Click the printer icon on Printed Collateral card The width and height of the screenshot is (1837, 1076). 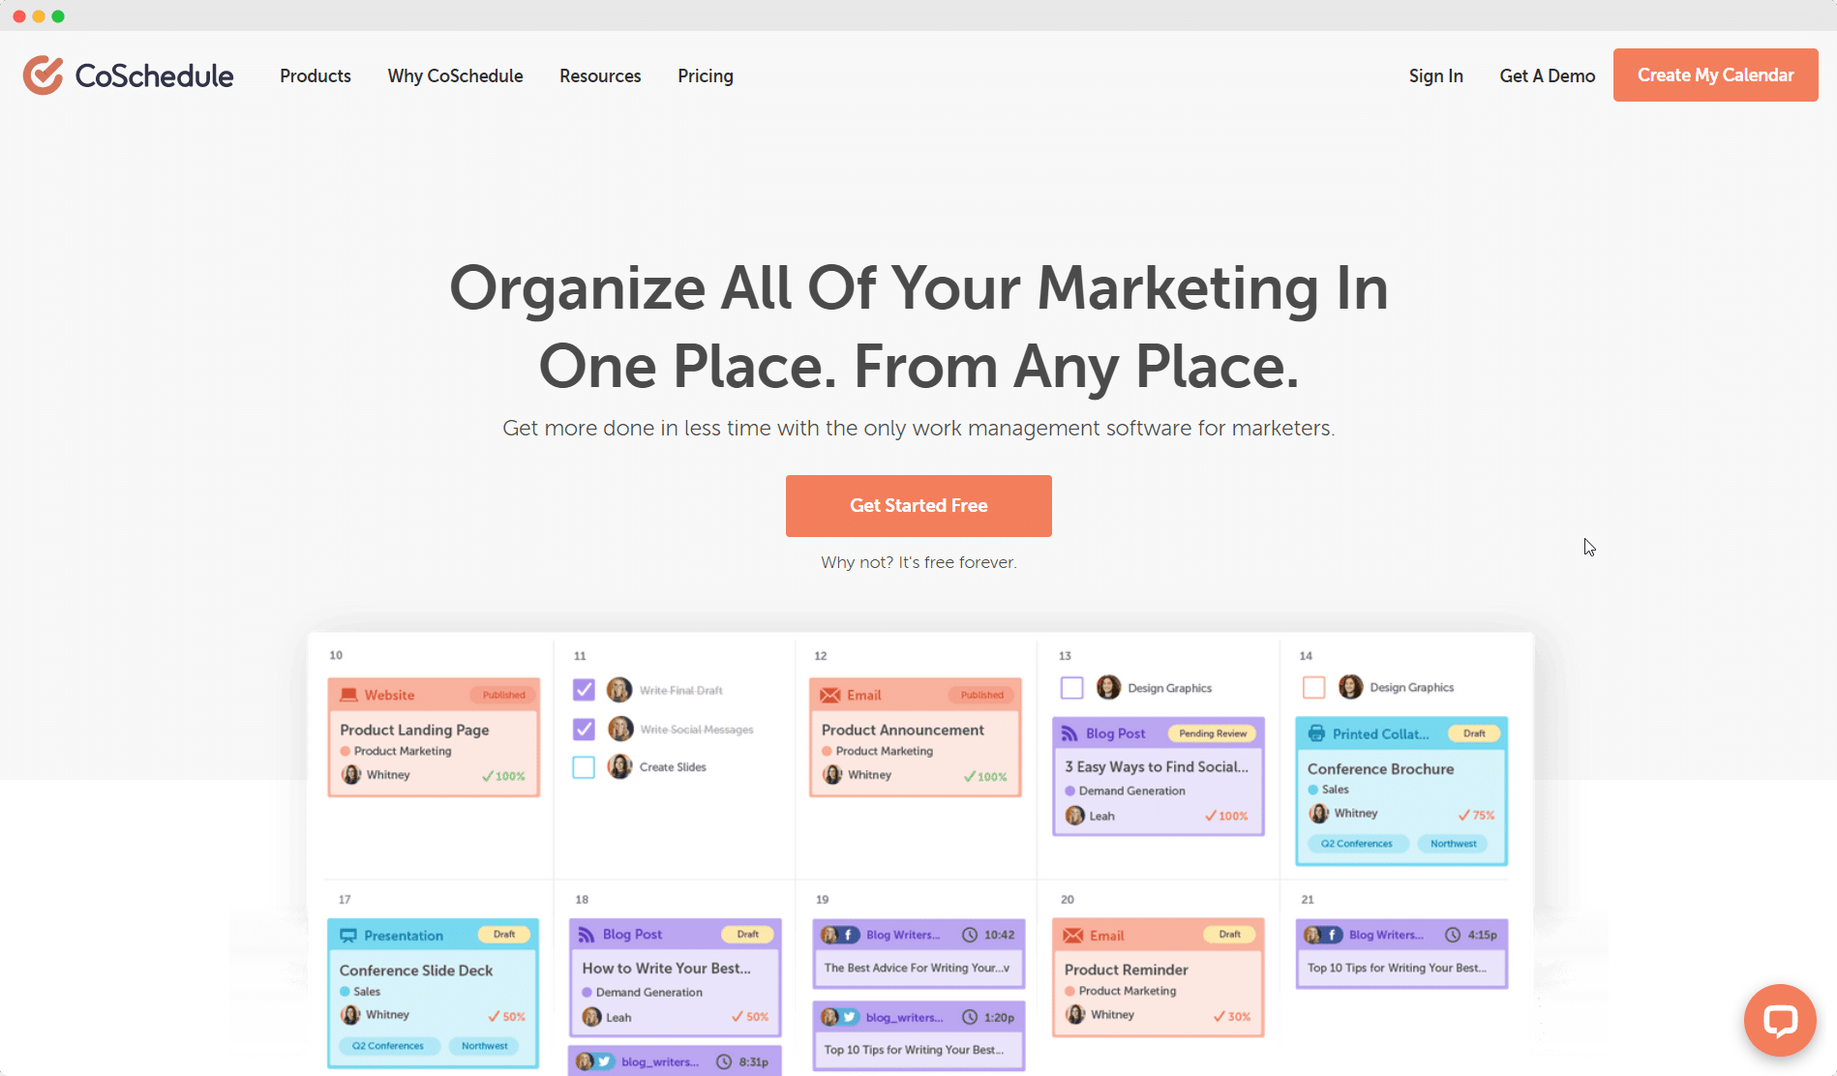click(1316, 733)
